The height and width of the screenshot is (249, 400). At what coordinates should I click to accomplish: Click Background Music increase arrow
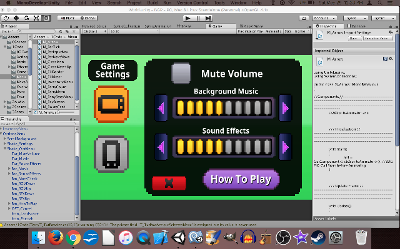(286, 108)
